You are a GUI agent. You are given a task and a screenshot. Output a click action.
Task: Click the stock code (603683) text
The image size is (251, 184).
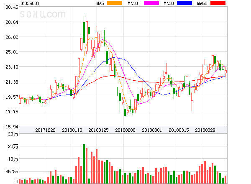click(30, 3)
